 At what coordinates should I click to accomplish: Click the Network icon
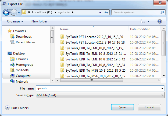[x=12, y=81]
